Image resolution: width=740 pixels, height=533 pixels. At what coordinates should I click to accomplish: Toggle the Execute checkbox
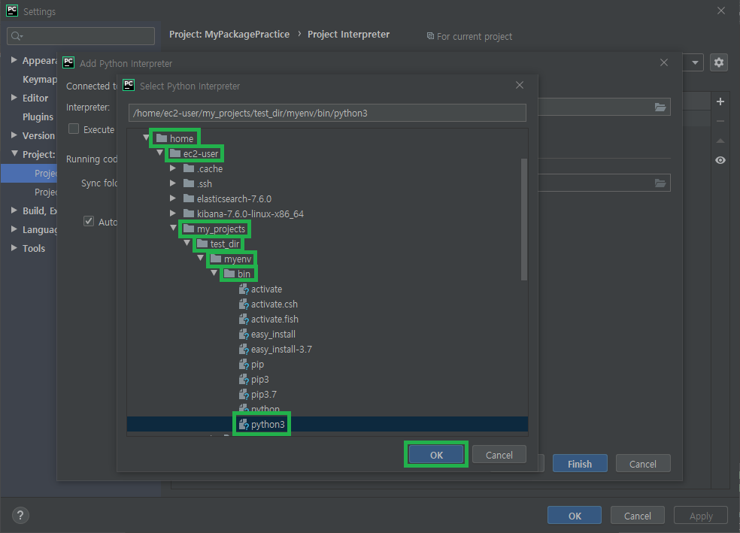click(x=74, y=129)
